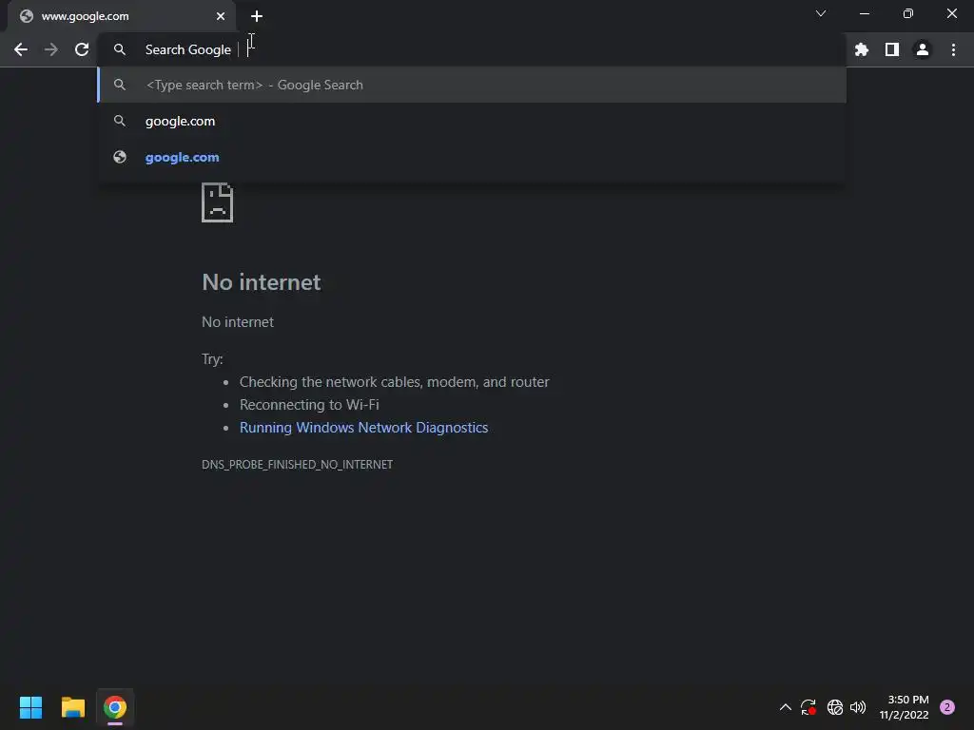Open a new tab with plus button
974x730 pixels.
click(257, 16)
